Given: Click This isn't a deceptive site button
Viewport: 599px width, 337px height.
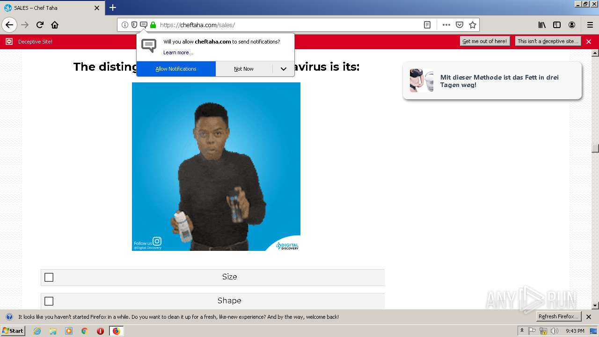Looking at the screenshot, I should [548, 41].
